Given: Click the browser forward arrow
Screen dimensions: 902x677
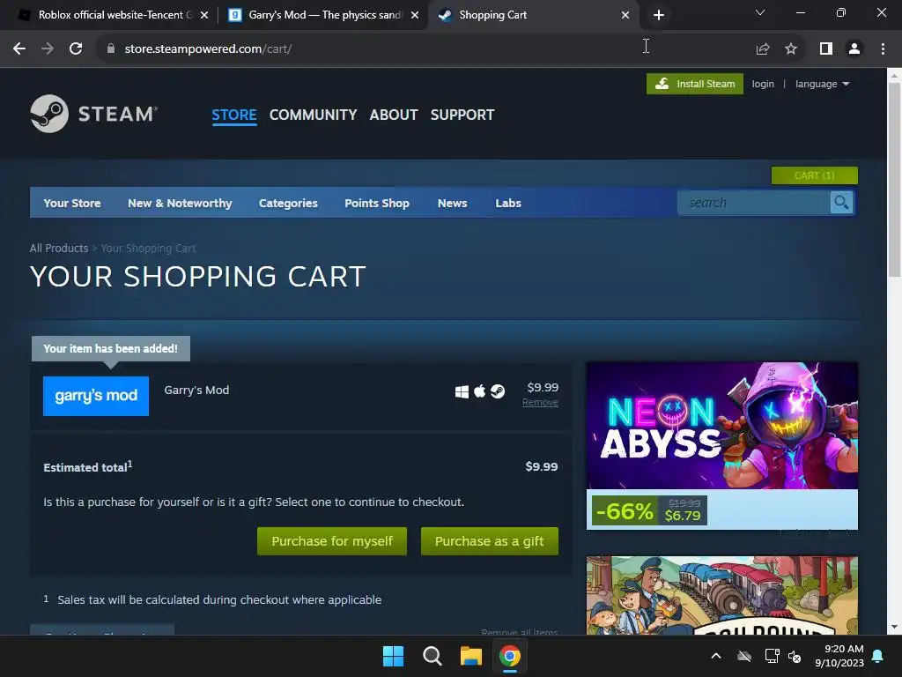Looking at the screenshot, I should (48, 49).
